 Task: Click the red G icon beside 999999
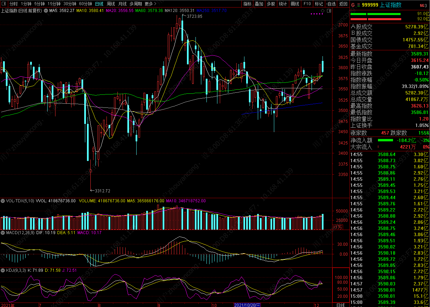click(x=353, y=5)
